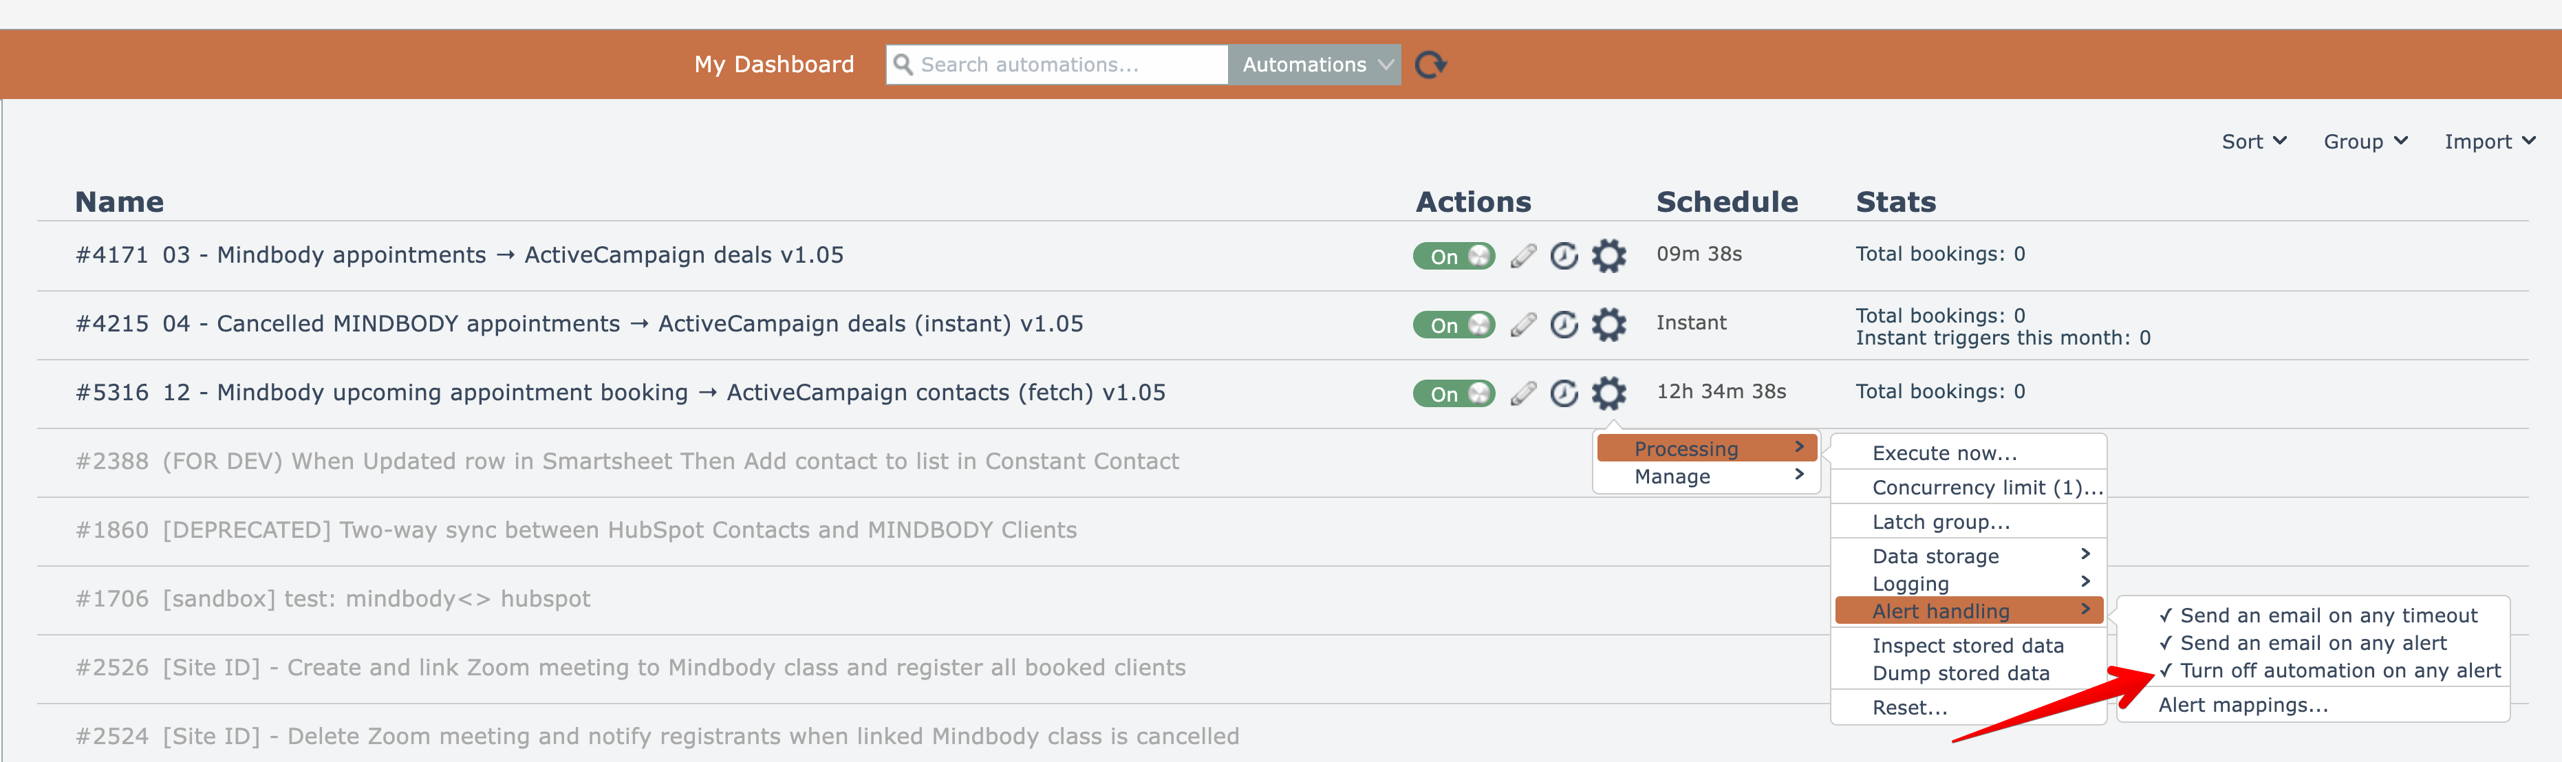Open the schedule clock icon for automation #4215
This screenshot has height=762, width=2562.
point(1564,325)
